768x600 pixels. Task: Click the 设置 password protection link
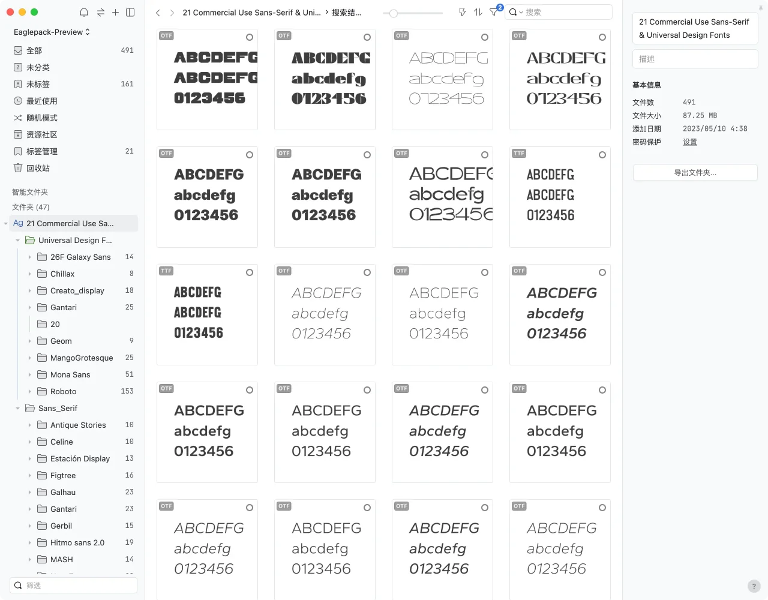[689, 142]
